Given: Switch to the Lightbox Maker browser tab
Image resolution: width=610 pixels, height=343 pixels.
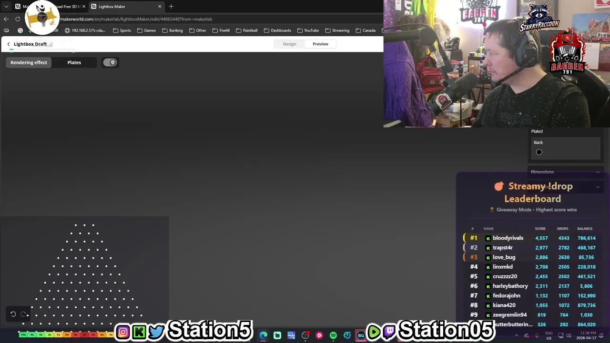Looking at the screenshot, I should tap(126, 6).
